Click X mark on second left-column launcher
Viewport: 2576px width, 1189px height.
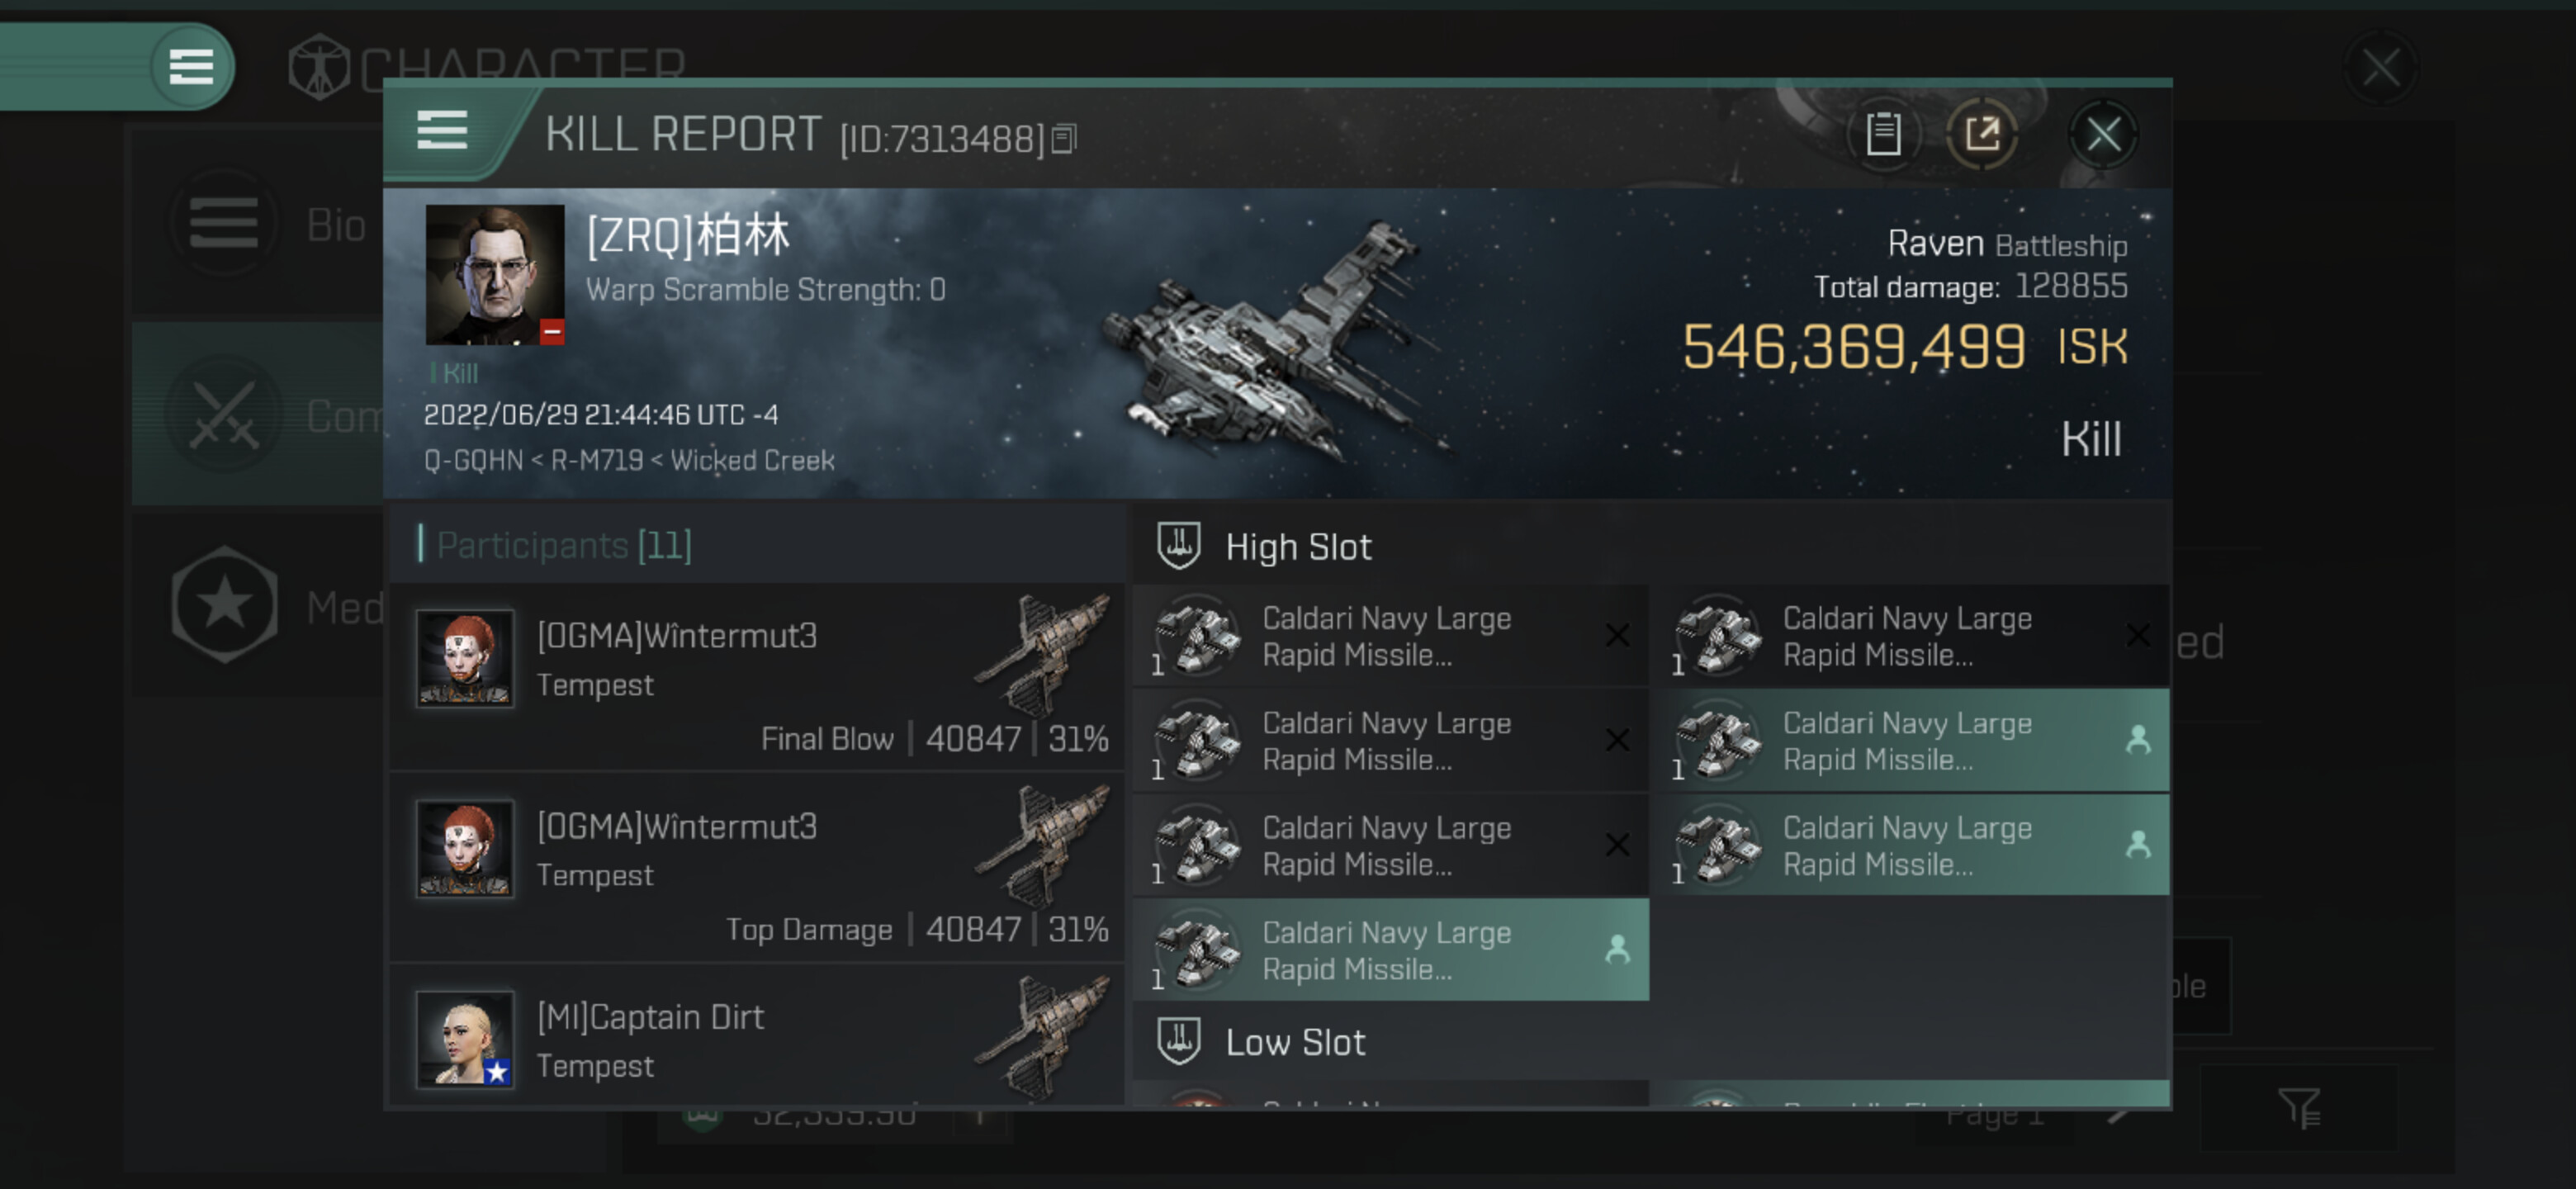1617,740
